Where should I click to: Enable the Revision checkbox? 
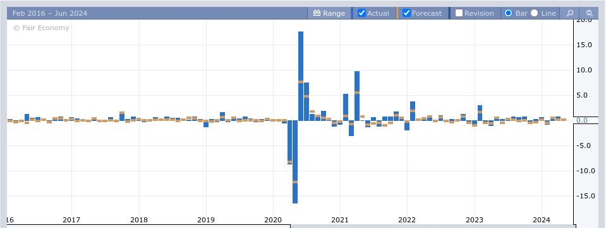(459, 13)
